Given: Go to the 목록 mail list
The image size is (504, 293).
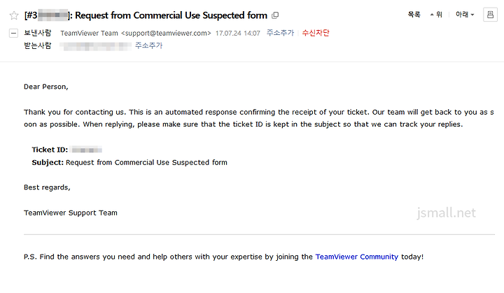Looking at the screenshot, I should (x=414, y=15).
